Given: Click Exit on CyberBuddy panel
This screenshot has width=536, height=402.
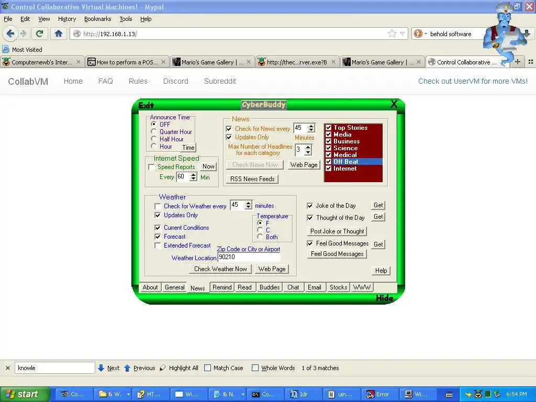Looking at the screenshot, I should [x=146, y=105].
